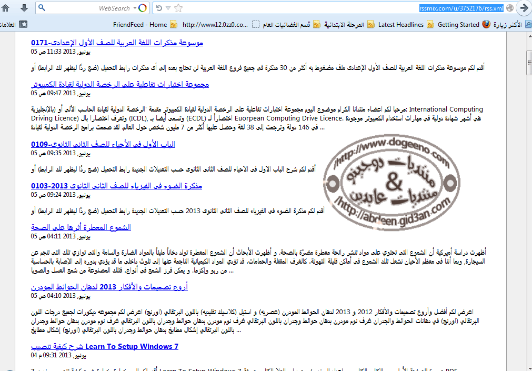
Task: Open the URL history dropdown arrow
Action: click(168, 8)
